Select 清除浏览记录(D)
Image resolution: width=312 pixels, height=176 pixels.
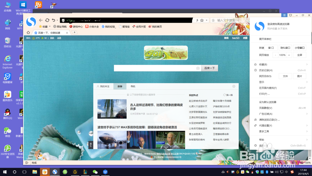click(280, 120)
